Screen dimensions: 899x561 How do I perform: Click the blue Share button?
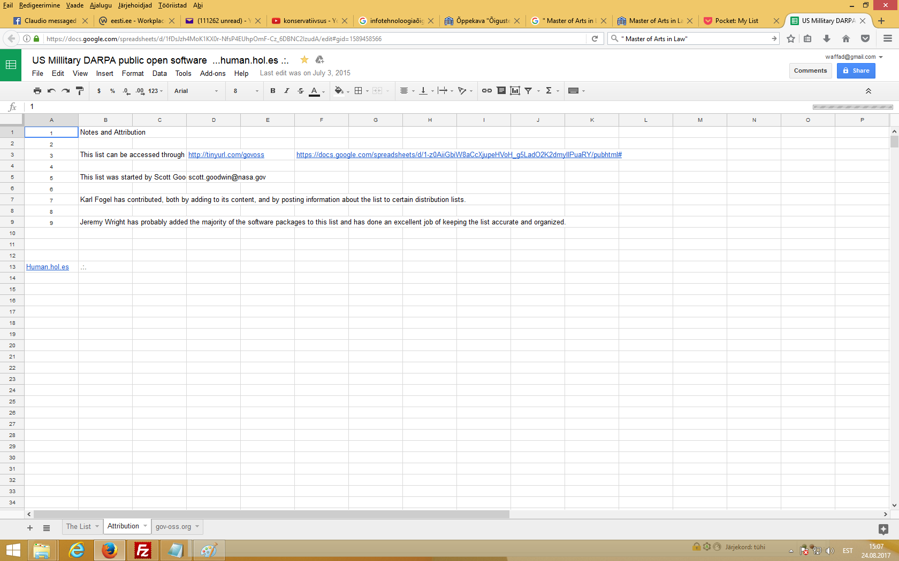tap(856, 71)
